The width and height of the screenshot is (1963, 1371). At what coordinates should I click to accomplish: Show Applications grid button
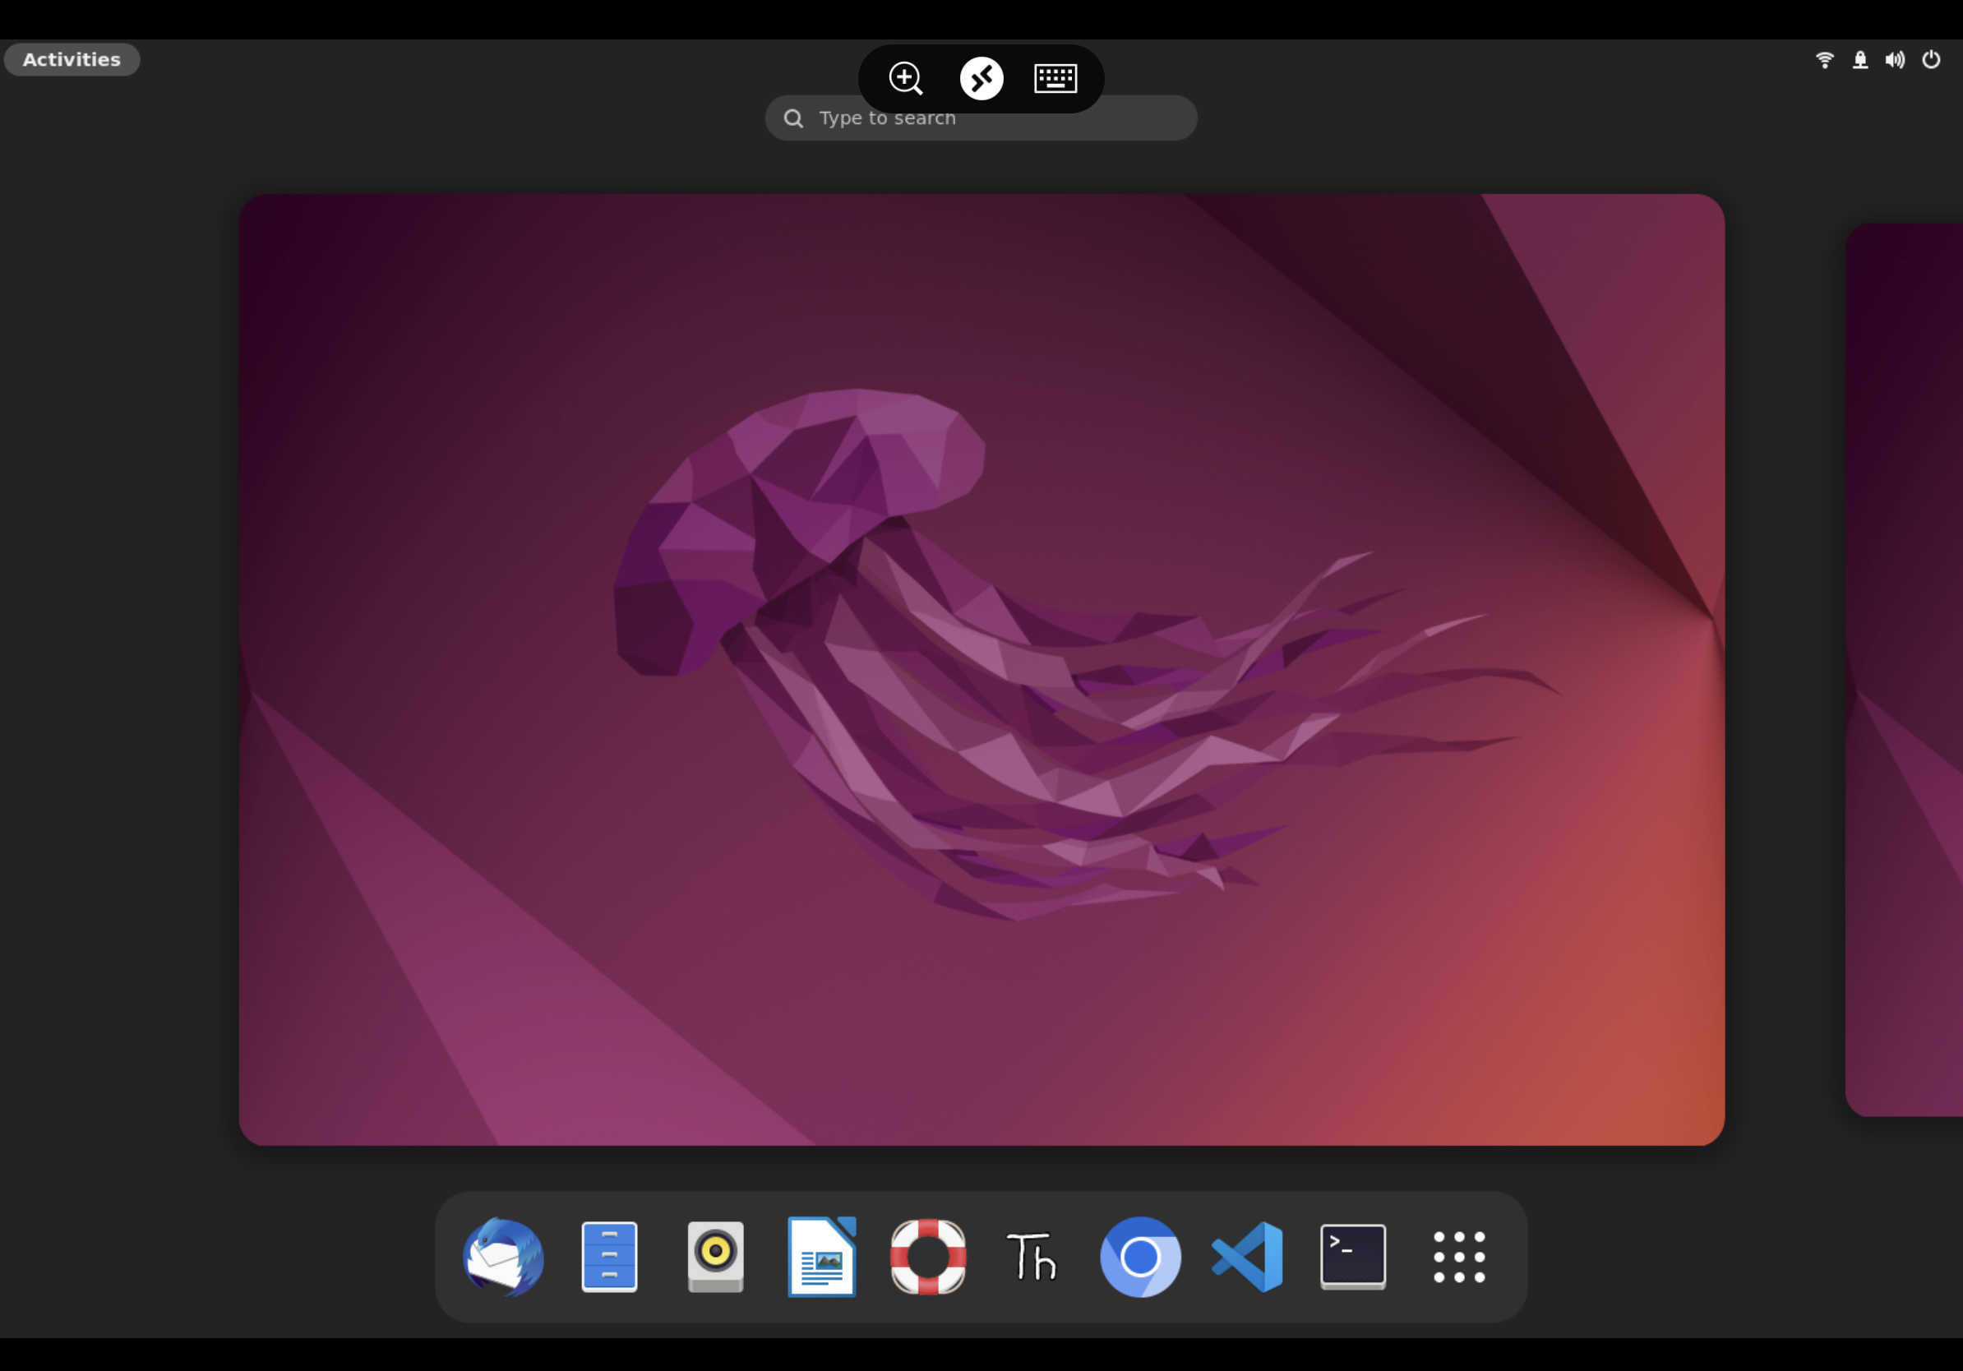click(1458, 1257)
